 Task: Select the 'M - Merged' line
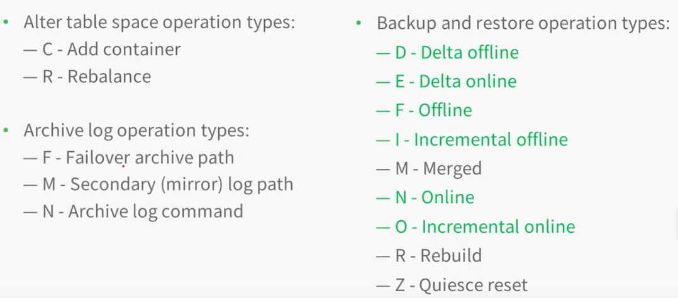point(429,168)
